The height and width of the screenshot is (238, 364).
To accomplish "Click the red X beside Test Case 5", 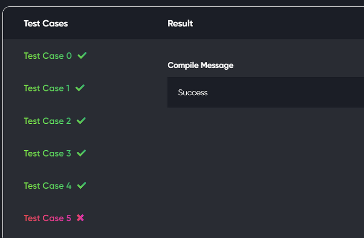I will pyautogui.click(x=80, y=218).
